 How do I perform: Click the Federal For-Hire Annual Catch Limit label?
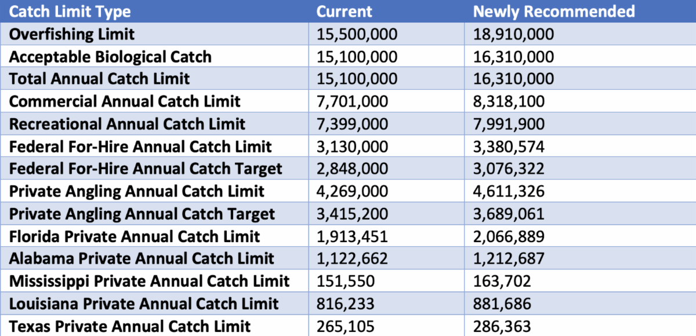pos(141,147)
